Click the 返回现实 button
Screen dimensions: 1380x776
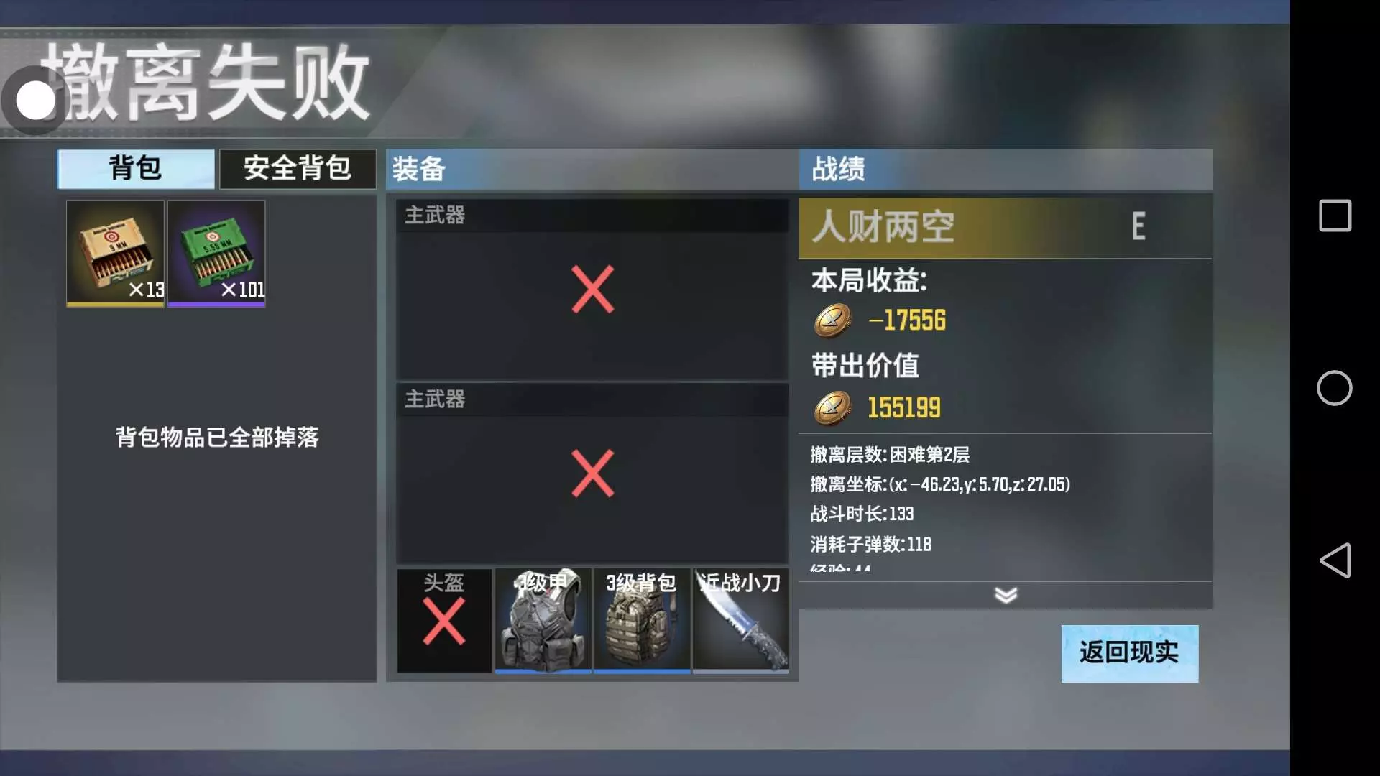[x=1130, y=653]
